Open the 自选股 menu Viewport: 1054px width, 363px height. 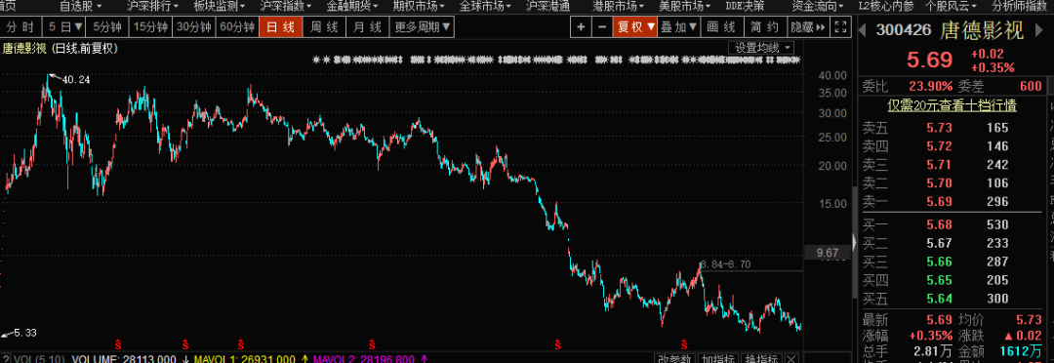click(80, 6)
